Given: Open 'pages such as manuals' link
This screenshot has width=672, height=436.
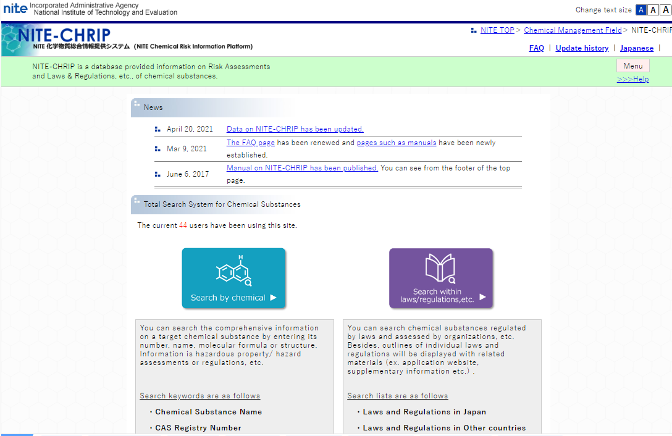Looking at the screenshot, I should point(396,143).
